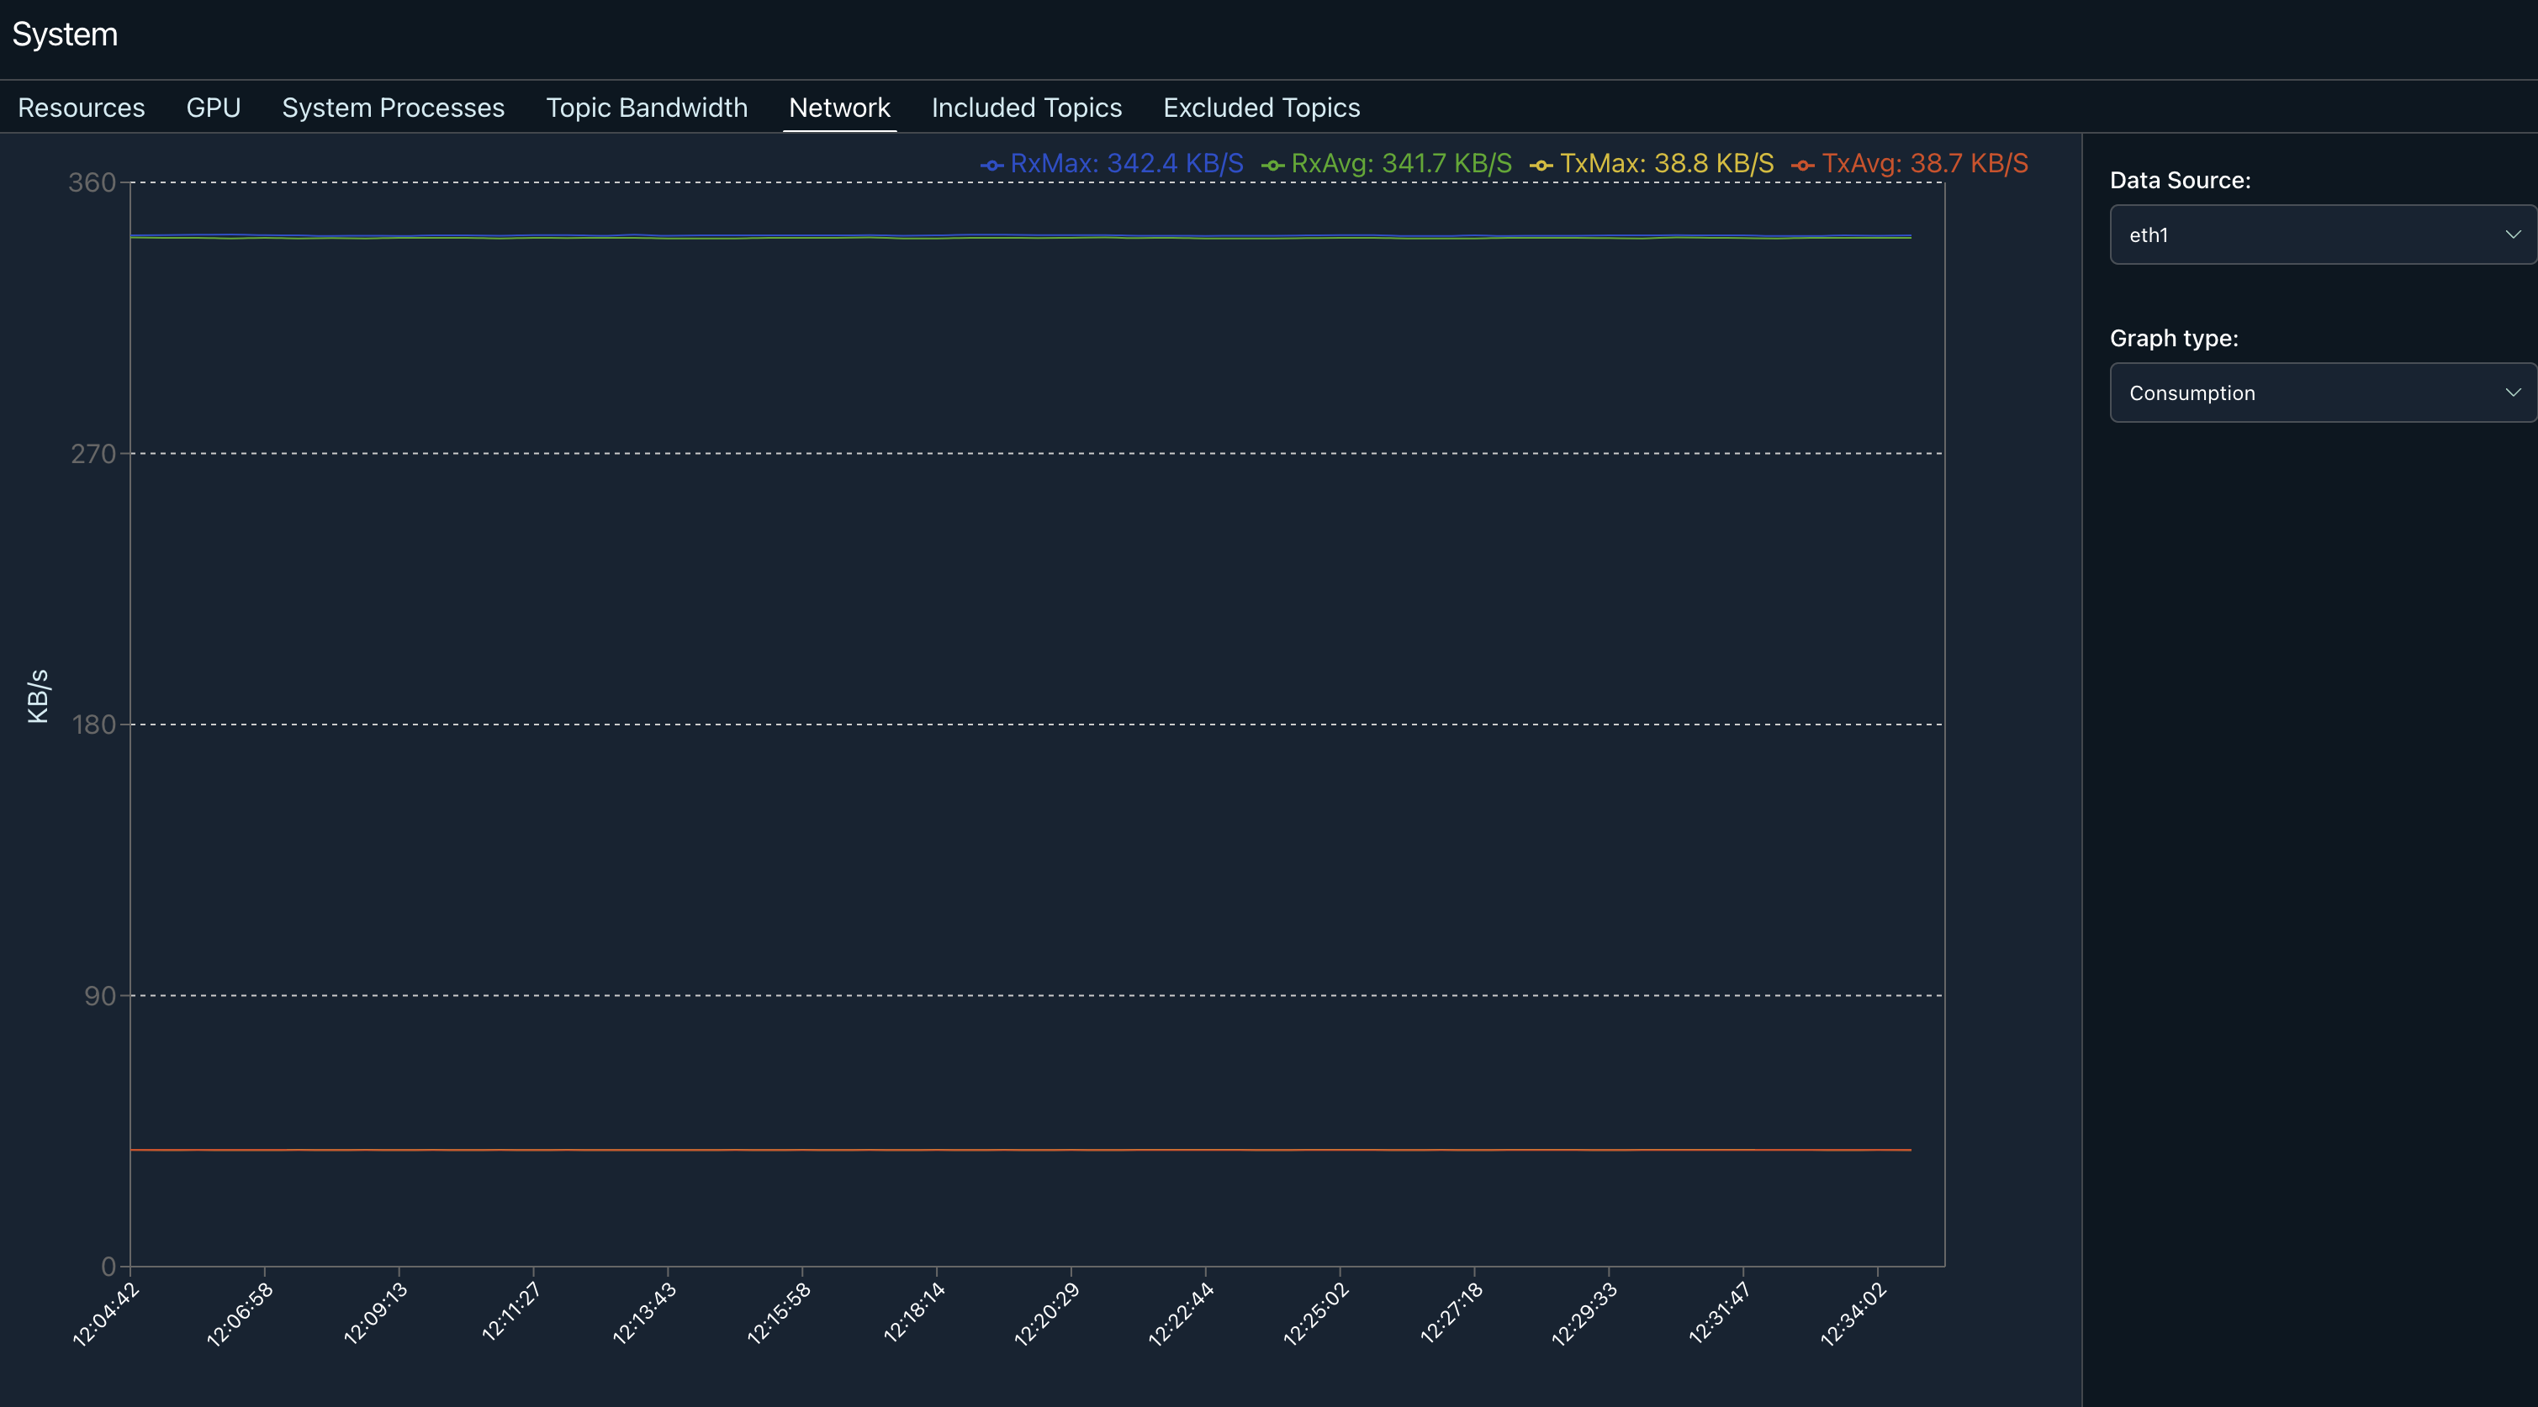
Task: Click the chevron arrow in the eth1 selector
Action: [x=2513, y=234]
